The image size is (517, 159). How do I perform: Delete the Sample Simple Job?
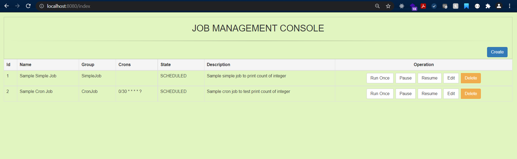[471, 78]
